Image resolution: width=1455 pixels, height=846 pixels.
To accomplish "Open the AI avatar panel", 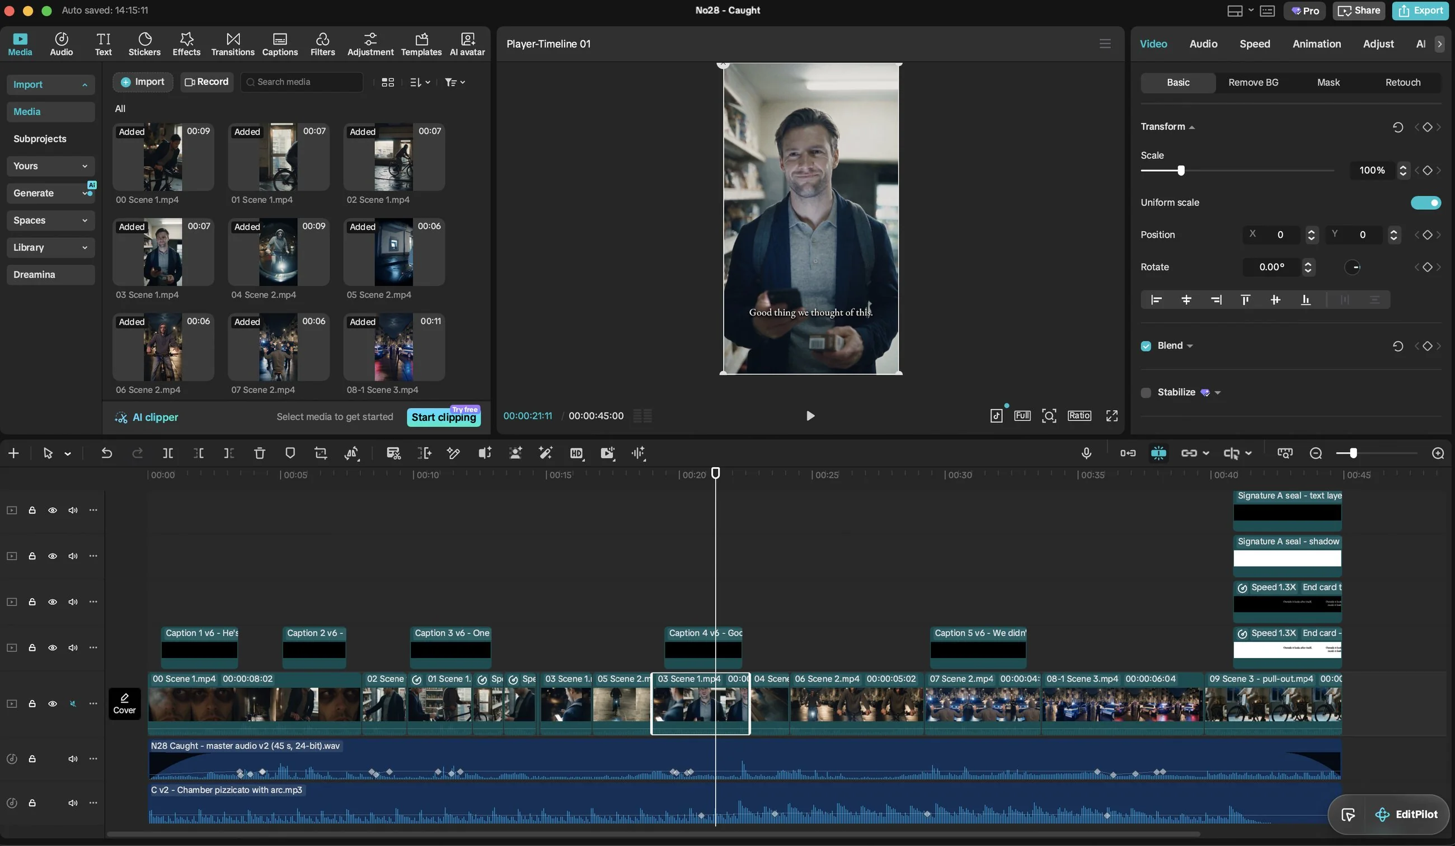I will pos(468,44).
